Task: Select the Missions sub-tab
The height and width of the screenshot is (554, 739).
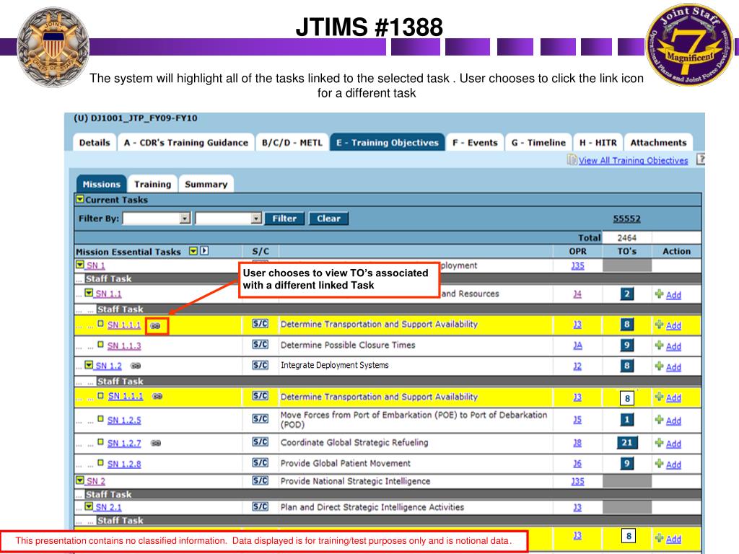Action: pos(101,184)
